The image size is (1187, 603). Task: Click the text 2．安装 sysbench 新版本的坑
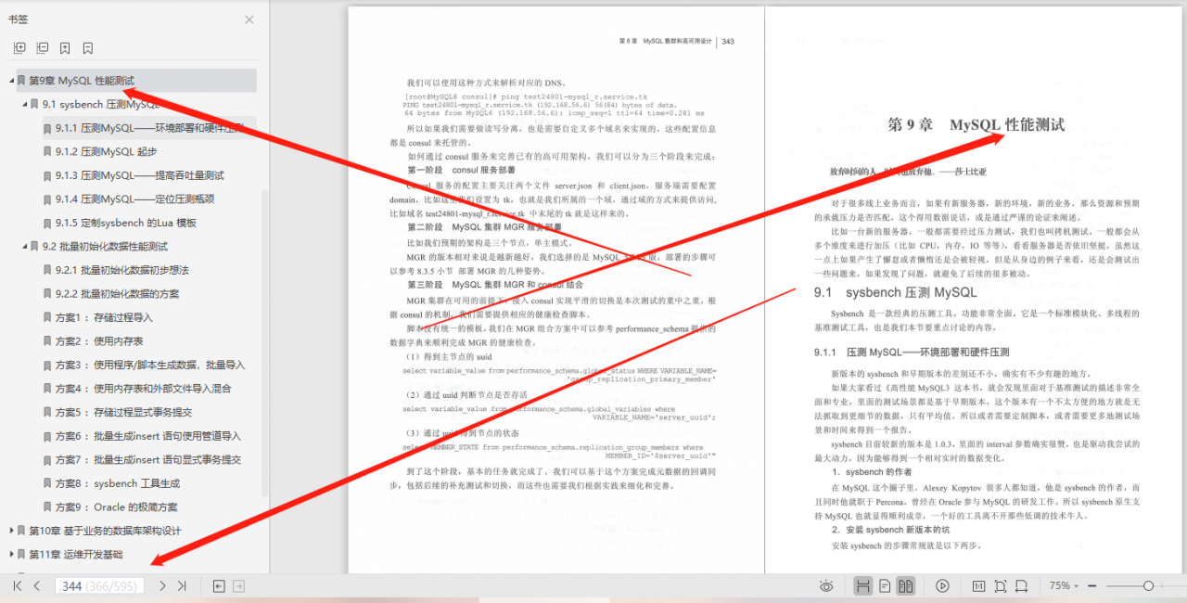[890, 529]
